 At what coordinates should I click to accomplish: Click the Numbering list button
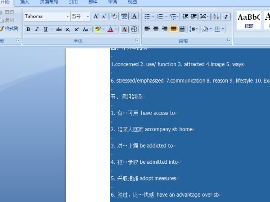[160, 17]
